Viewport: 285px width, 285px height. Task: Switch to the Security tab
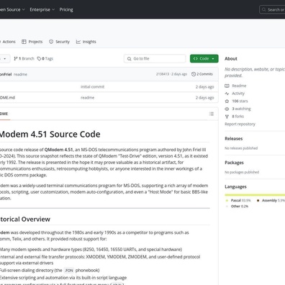59,42
